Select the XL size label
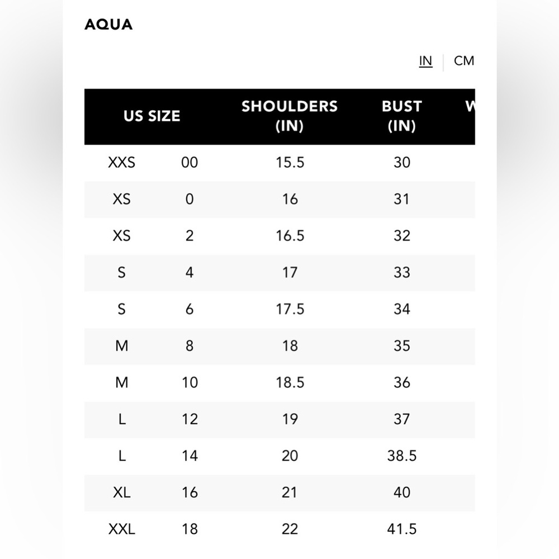The width and height of the screenshot is (559, 559). coord(121,493)
